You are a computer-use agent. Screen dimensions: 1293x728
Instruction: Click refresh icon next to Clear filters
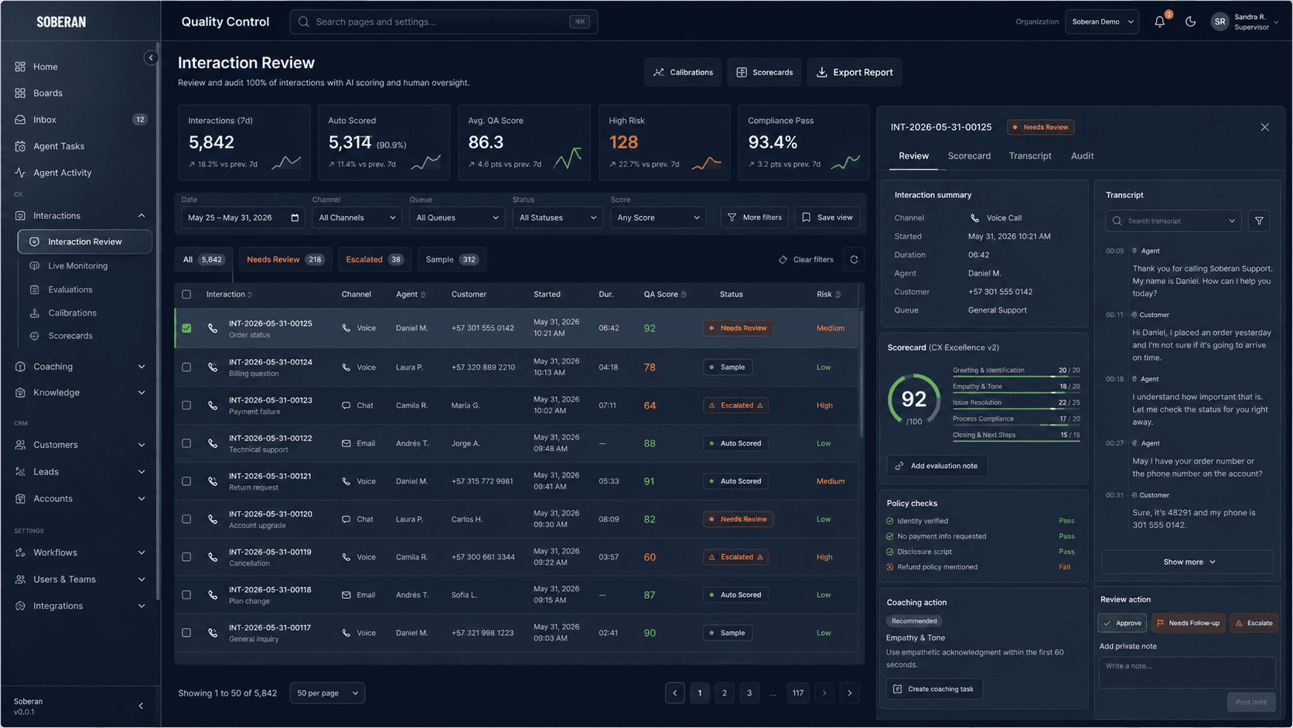click(x=854, y=260)
